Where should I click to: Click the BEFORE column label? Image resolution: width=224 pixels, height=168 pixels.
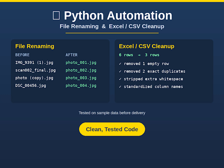coord(22,55)
